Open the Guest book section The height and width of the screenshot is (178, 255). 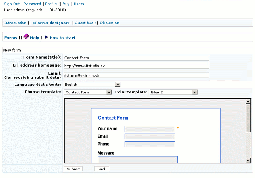pos(85,23)
